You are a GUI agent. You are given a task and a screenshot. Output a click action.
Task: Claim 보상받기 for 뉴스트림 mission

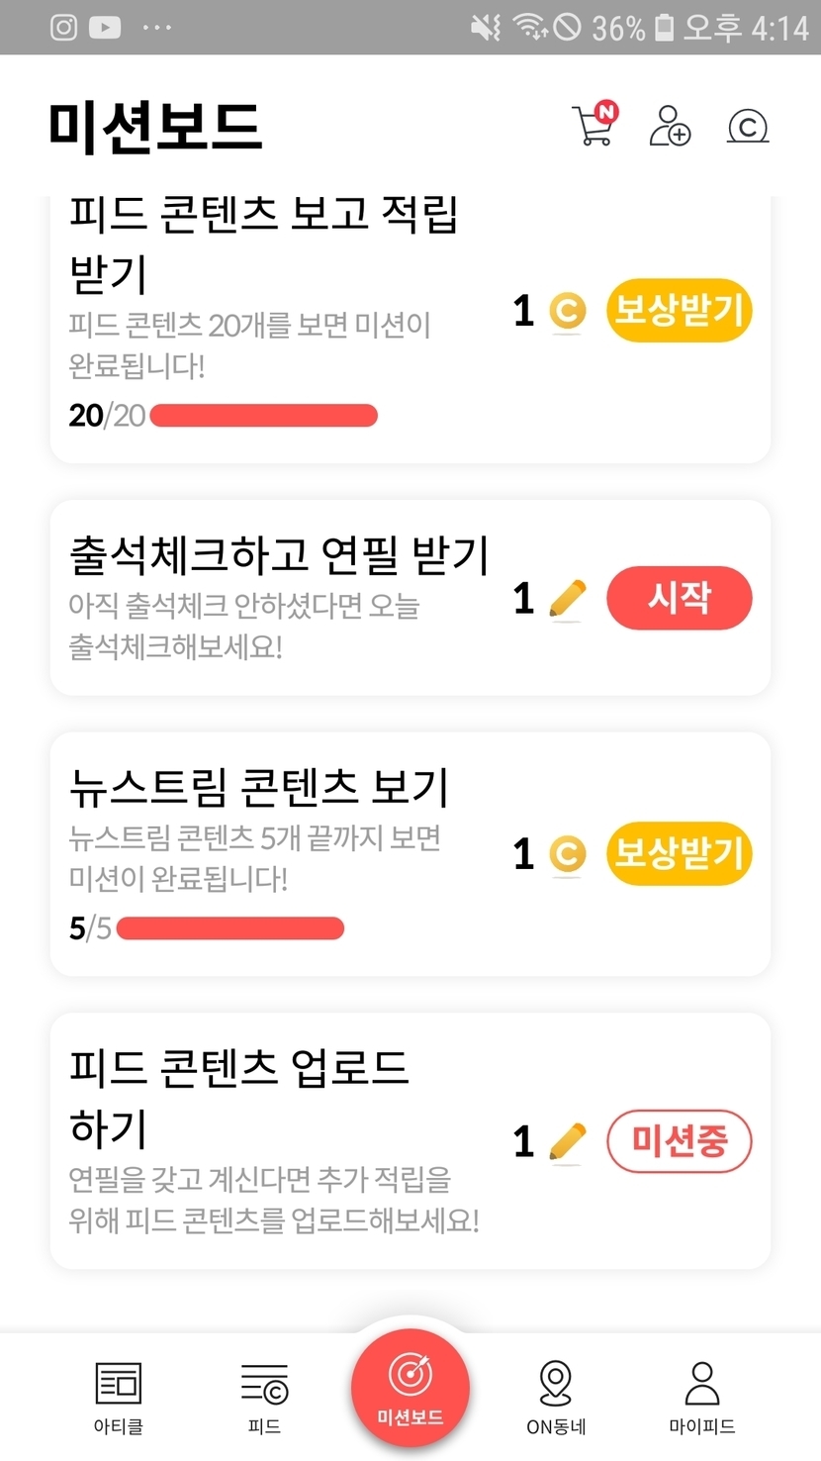coord(679,853)
